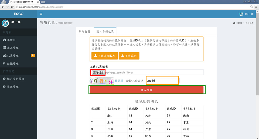
Task: Open Chrome menu icon at toolbar right
Action: tap(256, 7)
